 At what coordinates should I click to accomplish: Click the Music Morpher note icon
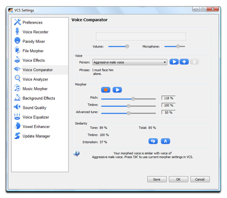tap(17, 88)
